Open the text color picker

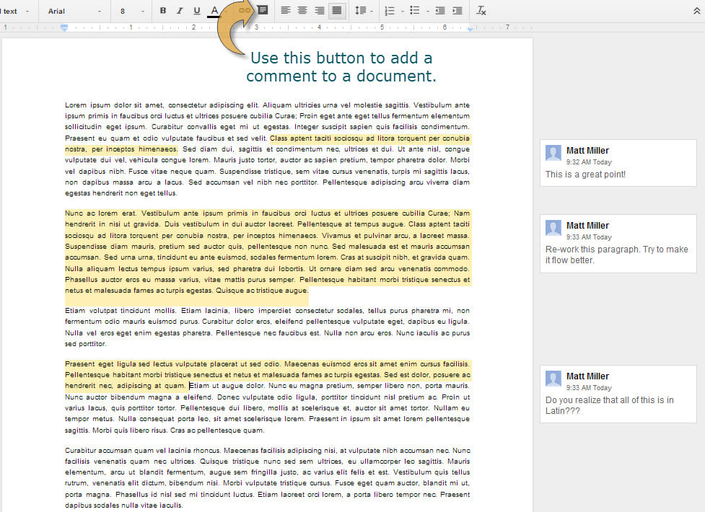(214, 11)
